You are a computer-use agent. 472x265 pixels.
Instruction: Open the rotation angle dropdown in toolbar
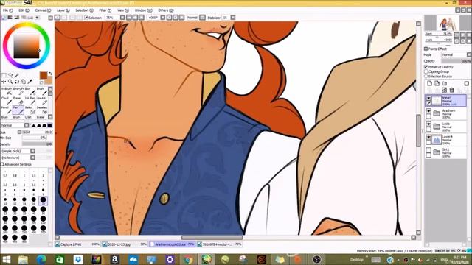click(163, 18)
